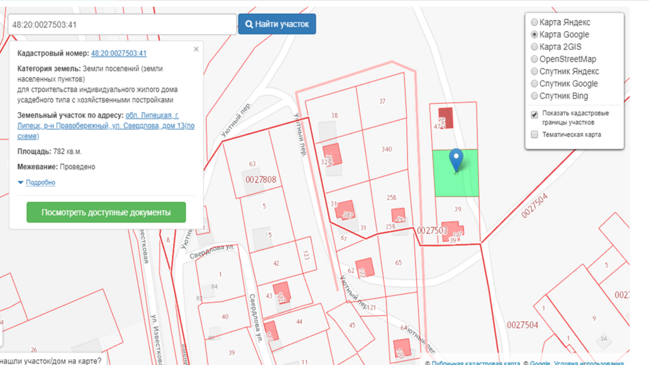Toggle cadastral parcel boundaries checkbox
Viewport: 649px width, 365px height.
point(534,115)
